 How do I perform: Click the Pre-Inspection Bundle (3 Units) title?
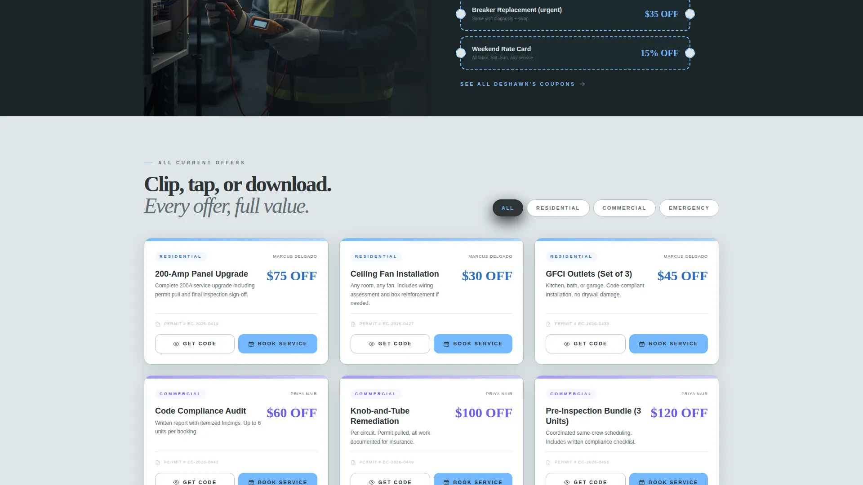[x=593, y=416]
